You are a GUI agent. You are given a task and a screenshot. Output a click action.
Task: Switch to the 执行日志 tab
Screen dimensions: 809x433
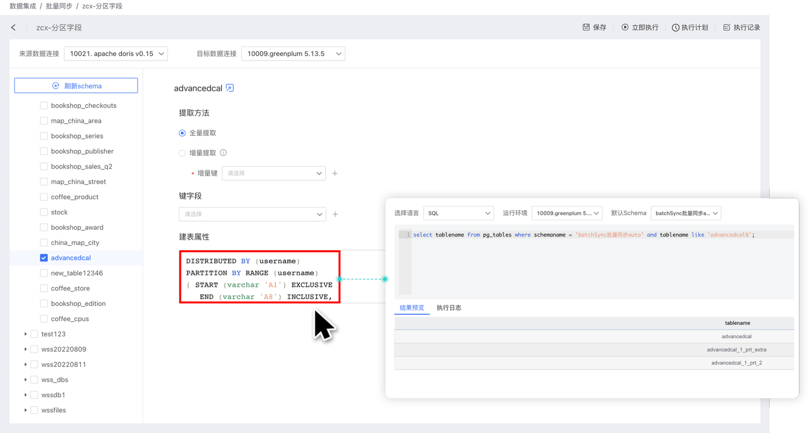coord(449,308)
